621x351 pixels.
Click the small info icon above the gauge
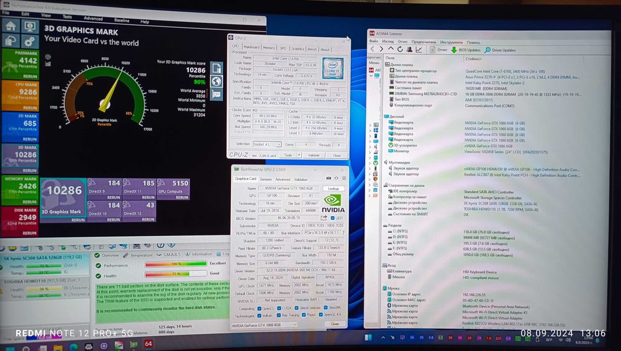pos(48,57)
